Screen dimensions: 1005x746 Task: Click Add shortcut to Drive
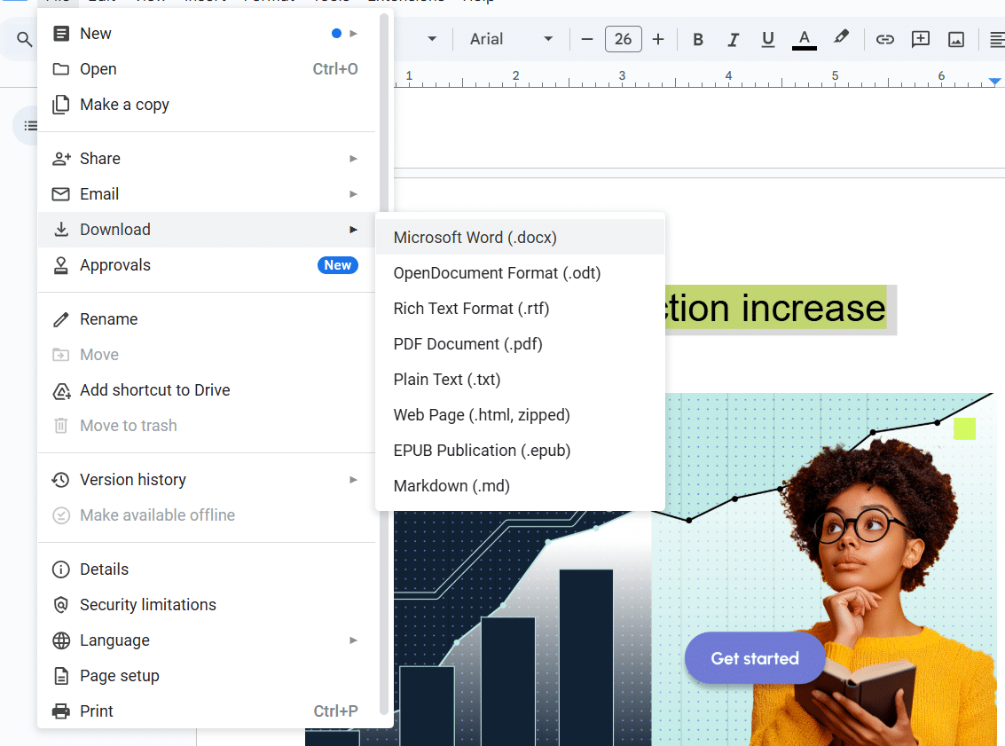207,389
